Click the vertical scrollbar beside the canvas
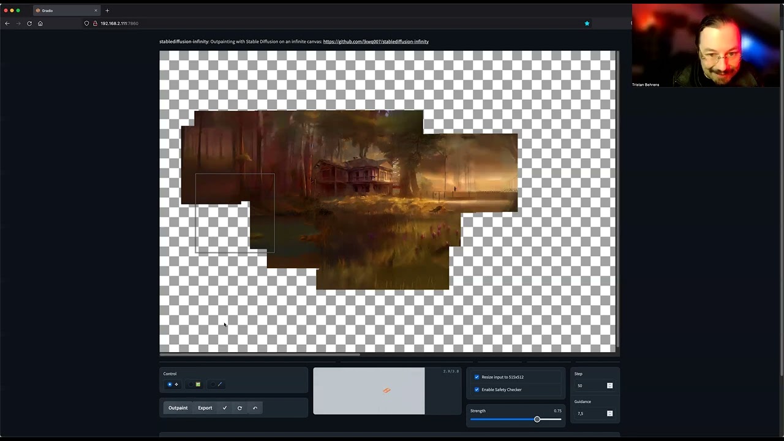 pos(617,199)
